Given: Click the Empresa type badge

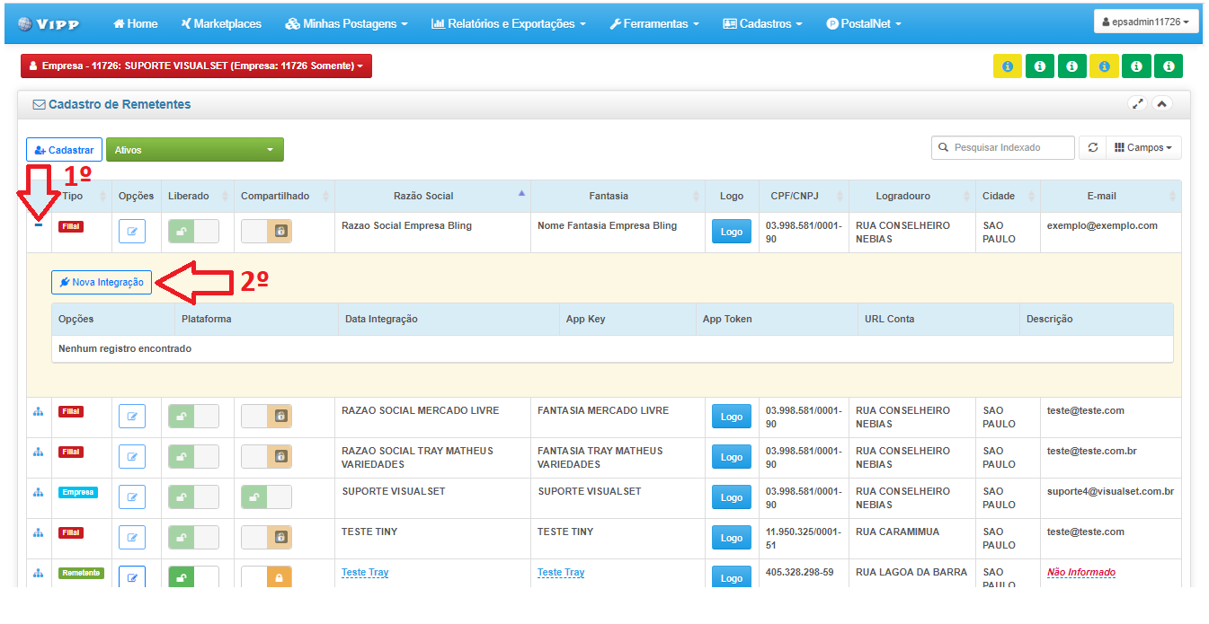Looking at the screenshot, I should [78, 492].
